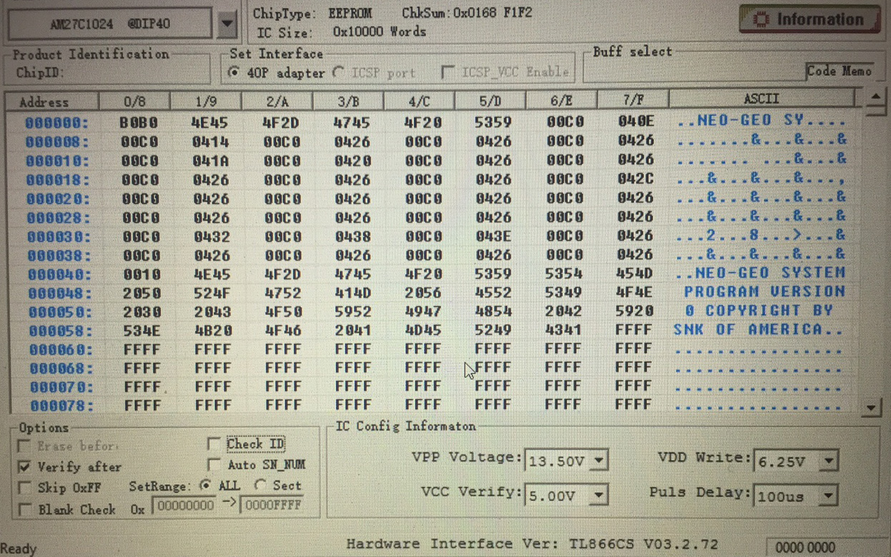This screenshot has height=557, width=891.
Task: Enable the Auto SN_NUM checkbox
Action: (x=214, y=465)
